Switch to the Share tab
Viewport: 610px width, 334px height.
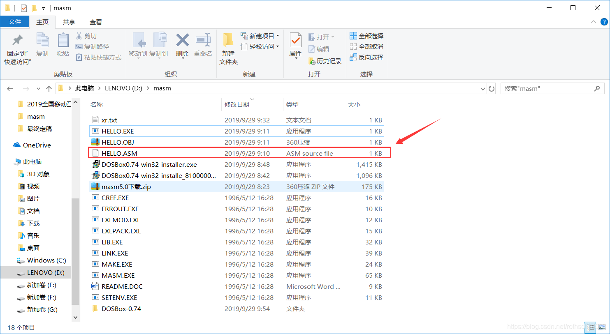(x=69, y=22)
